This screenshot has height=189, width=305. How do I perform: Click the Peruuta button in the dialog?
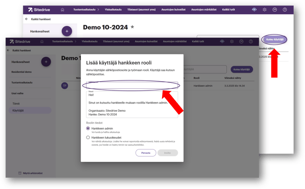146,153
